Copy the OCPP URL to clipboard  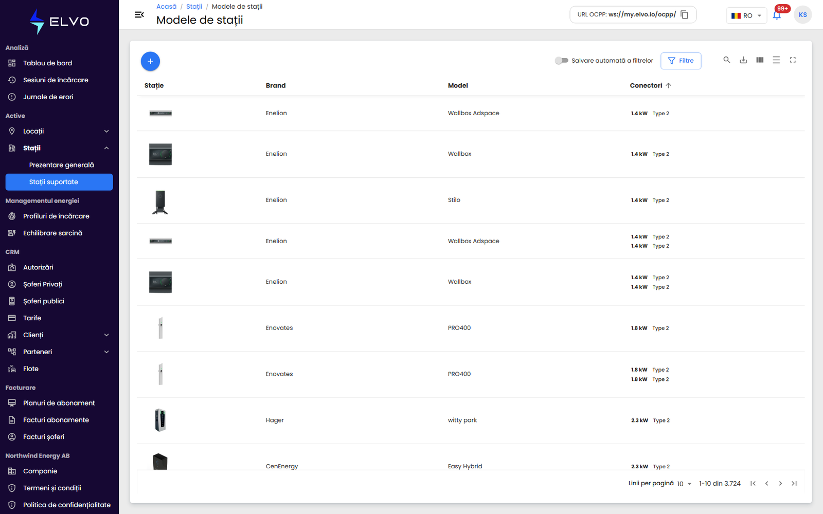[x=684, y=14]
